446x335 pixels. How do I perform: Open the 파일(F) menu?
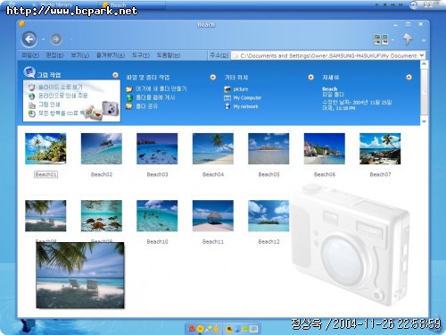click(x=30, y=55)
